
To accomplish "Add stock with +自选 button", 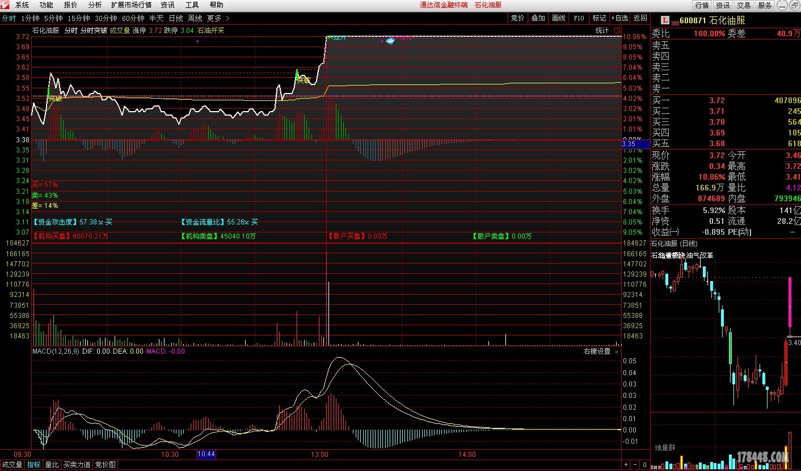I will coord(619,18).
